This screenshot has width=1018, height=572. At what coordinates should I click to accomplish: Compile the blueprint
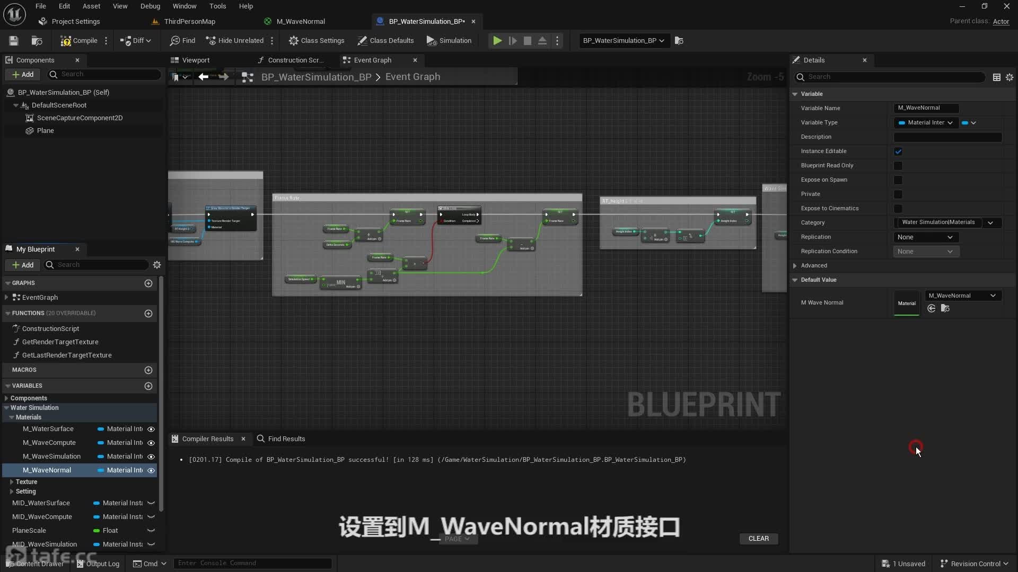click(x=78, y=41)
